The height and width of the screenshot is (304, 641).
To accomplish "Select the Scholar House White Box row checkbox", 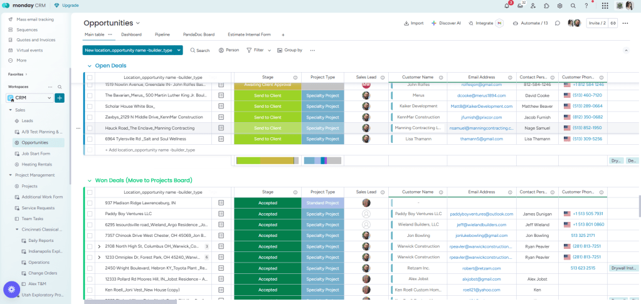I will [90, 106].
